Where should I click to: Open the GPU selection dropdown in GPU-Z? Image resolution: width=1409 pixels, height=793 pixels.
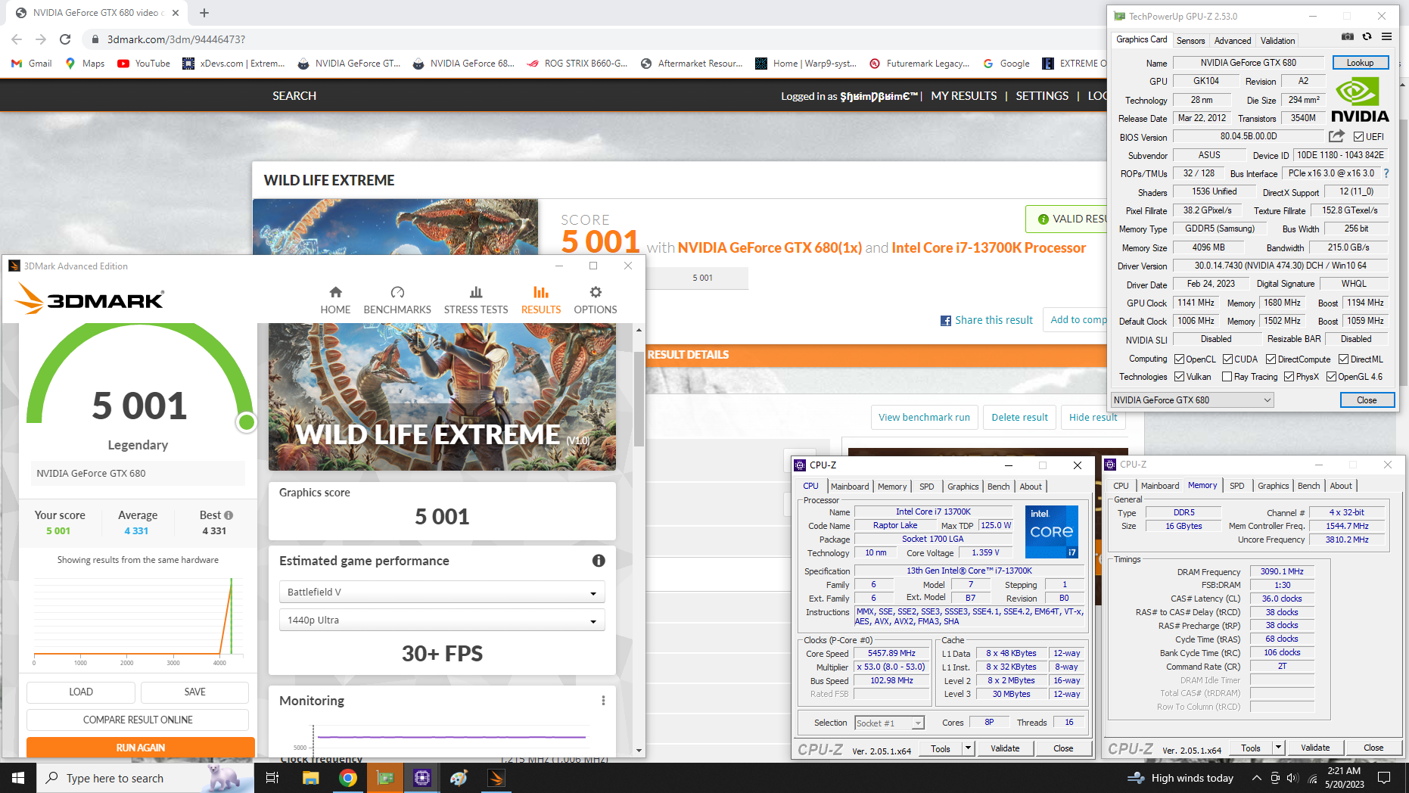[1192, 400]
